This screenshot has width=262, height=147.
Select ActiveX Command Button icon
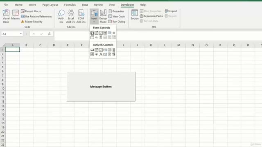pyautogui.click(x=92, y=50)
